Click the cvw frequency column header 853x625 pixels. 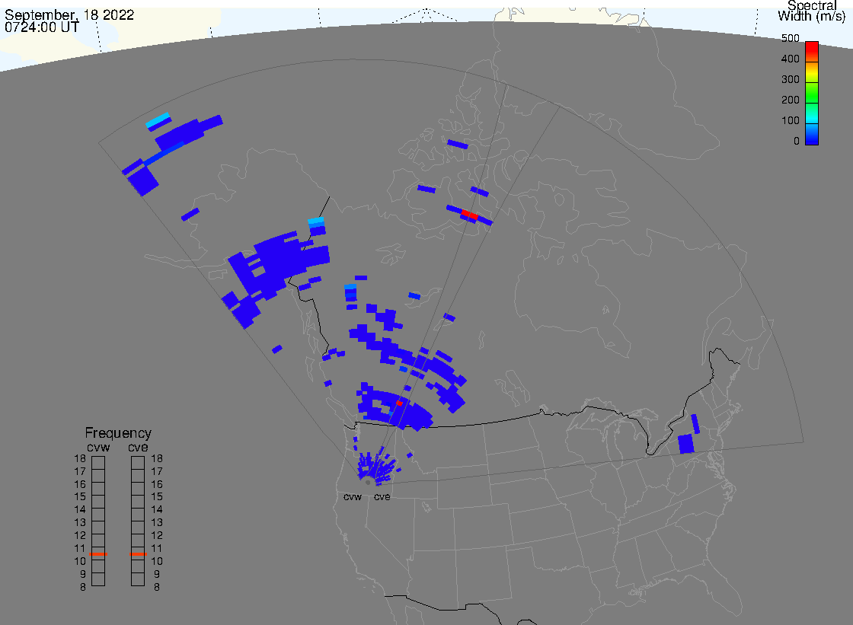click(x=98, y=447)
